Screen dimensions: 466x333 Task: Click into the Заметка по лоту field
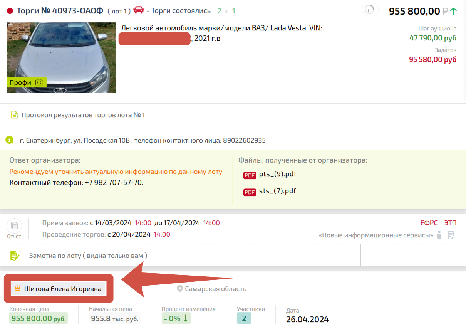coord(180,256)
